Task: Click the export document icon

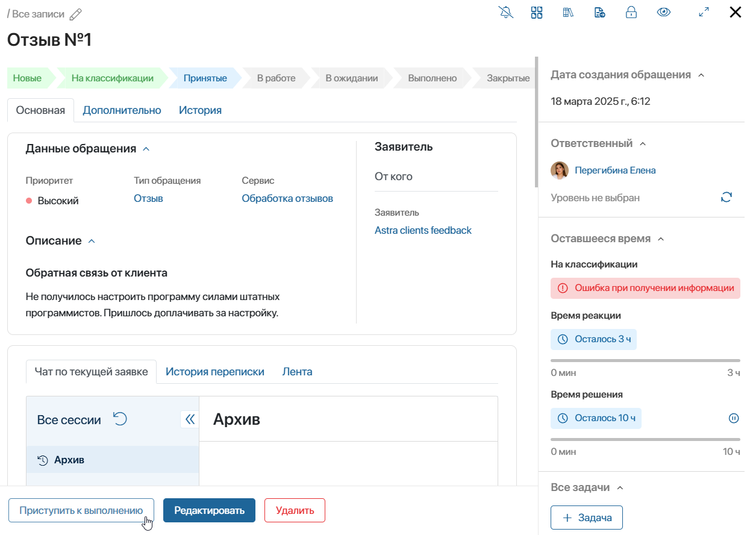Action: (599, 12)
